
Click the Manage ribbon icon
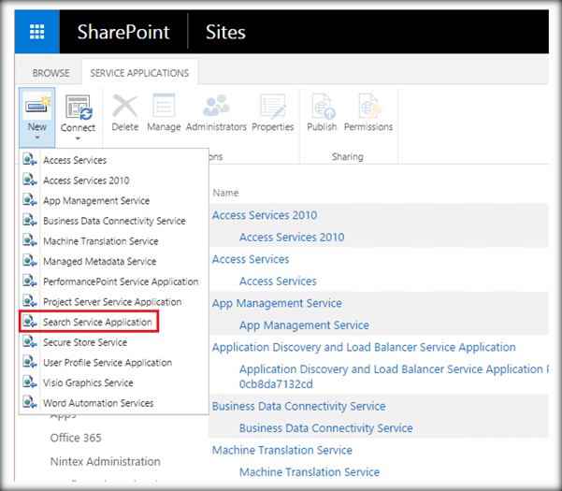pyautogui.click(x=164, y=108)
